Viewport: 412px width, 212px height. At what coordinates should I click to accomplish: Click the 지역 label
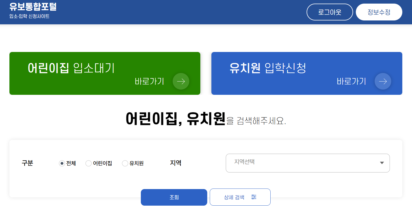tap(176, 163)
